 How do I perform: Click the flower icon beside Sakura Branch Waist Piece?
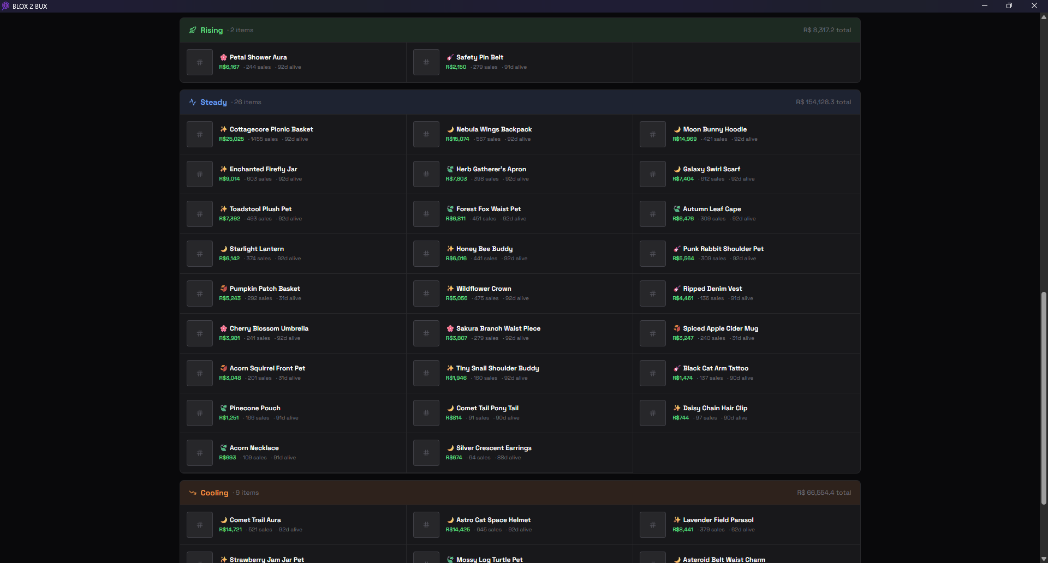(450, 328)
